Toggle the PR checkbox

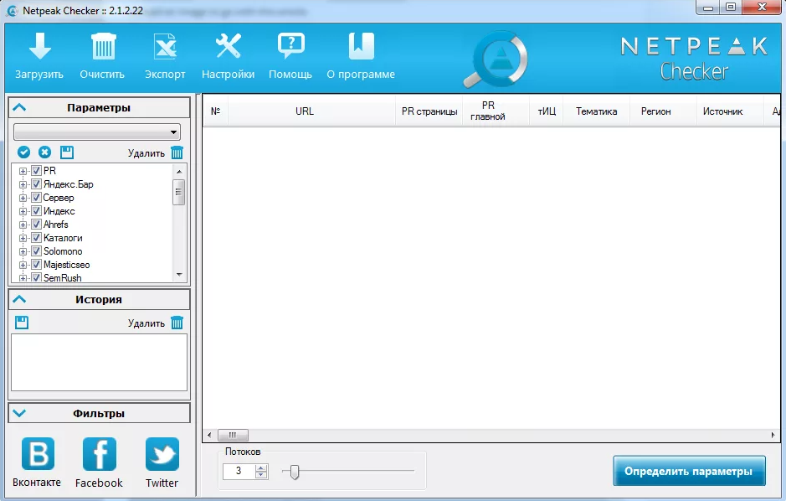[36, 171]
